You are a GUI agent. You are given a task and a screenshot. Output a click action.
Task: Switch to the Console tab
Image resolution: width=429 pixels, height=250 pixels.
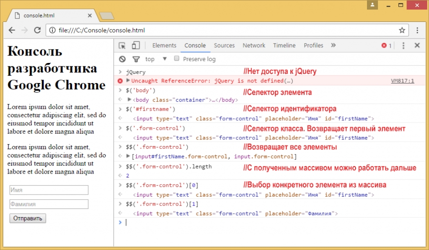tap(195, 45)
